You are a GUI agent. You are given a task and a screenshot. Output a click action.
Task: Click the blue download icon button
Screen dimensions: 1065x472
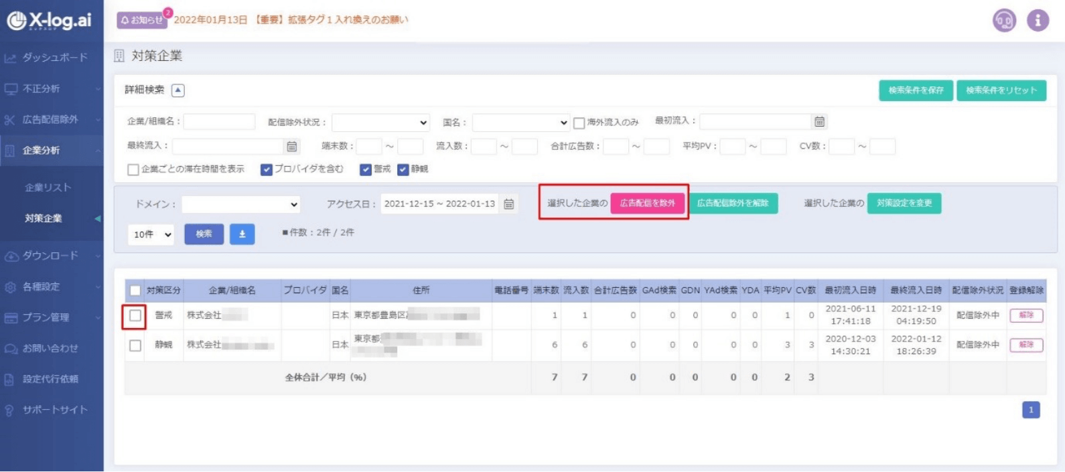tap(242, 234)
